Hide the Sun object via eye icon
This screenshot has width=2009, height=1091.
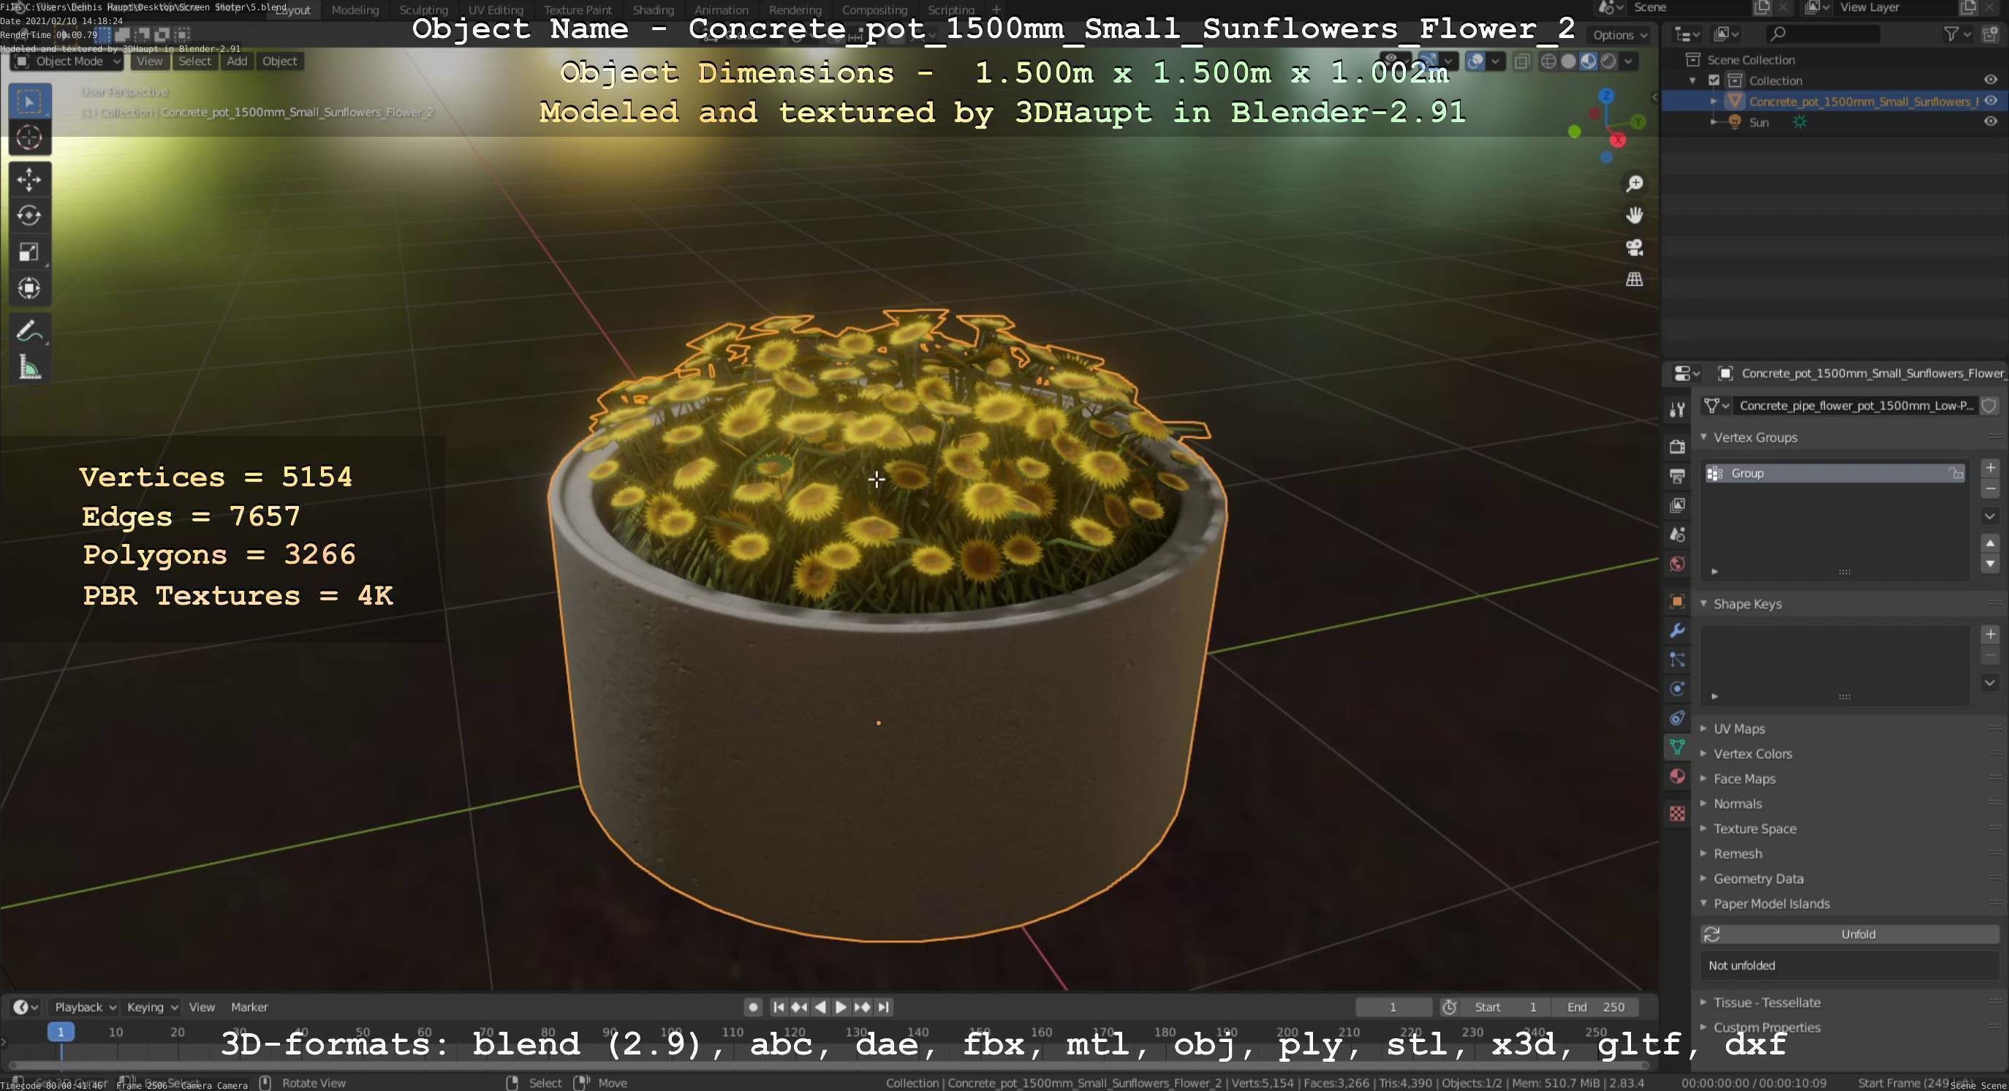point(1990,121)
